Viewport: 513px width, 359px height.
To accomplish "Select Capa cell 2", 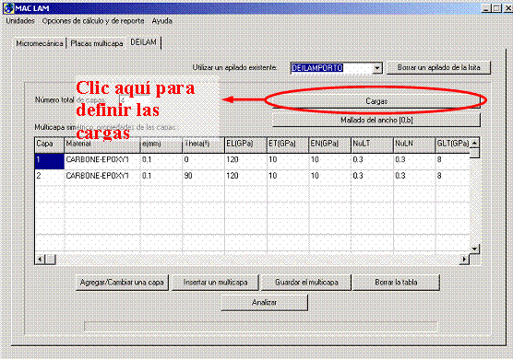I will (50, 177).
